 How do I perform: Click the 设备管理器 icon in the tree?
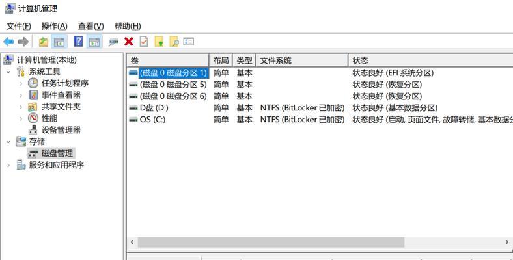coord(33,130)
